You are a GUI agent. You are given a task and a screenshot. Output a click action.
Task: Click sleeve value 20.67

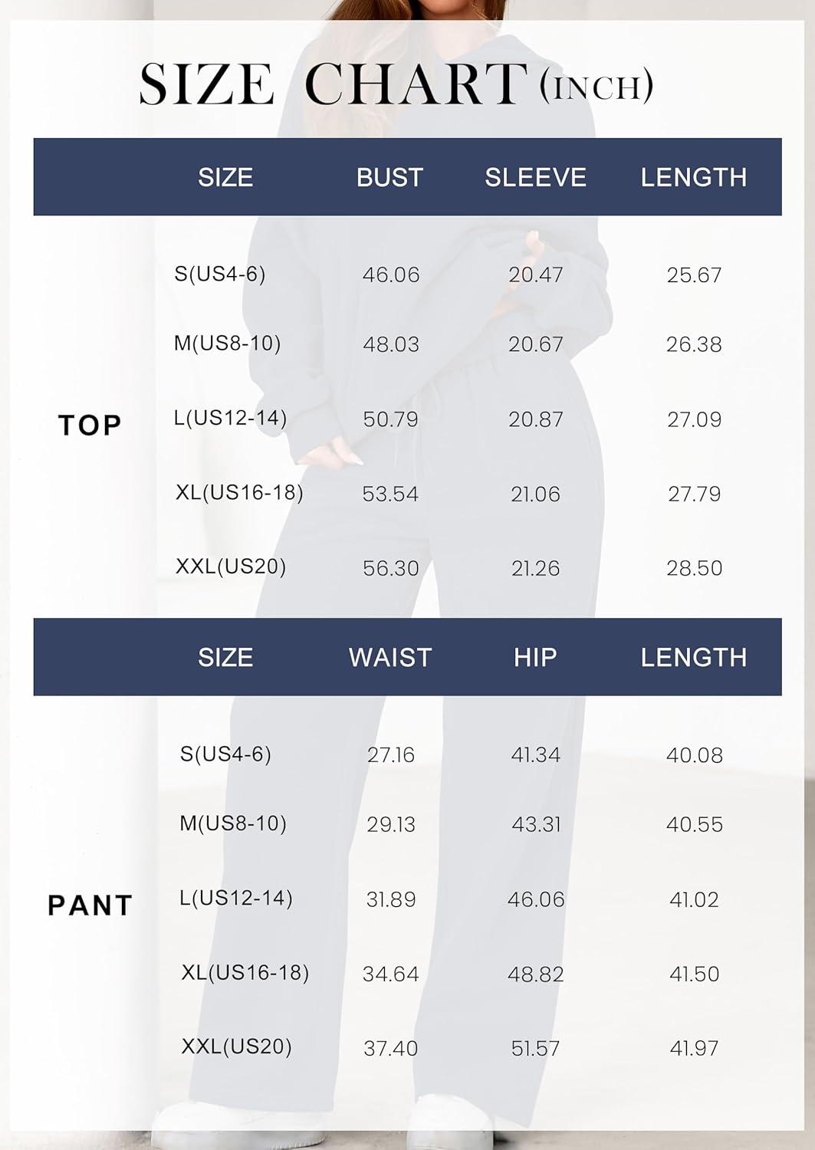pos(535,344)
